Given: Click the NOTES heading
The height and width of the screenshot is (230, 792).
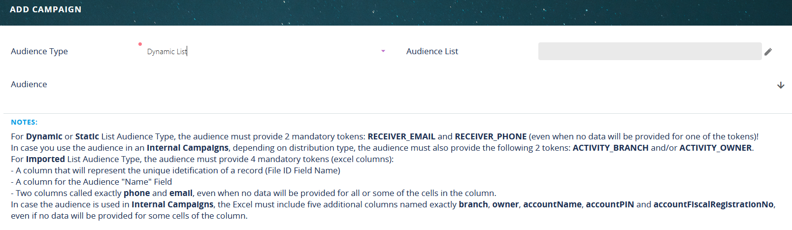Looking at the screenshot, I should [24, 122].
